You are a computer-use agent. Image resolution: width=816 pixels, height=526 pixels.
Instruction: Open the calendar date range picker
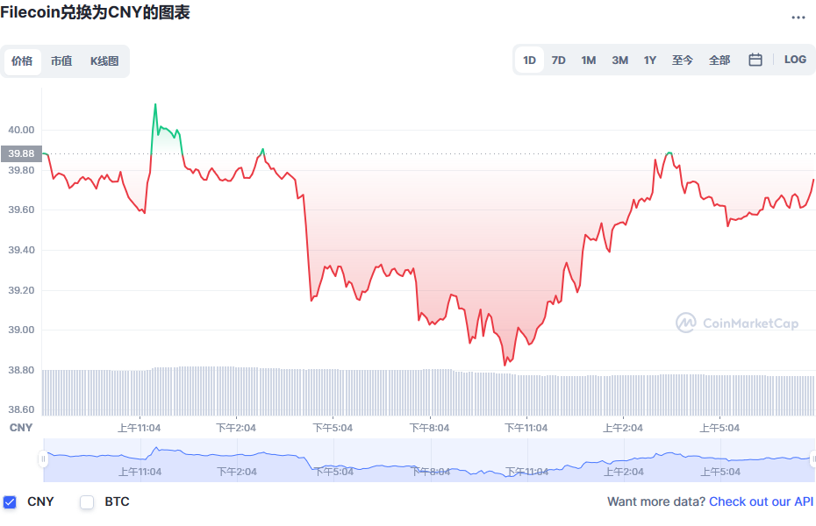(x=755, y=60)
